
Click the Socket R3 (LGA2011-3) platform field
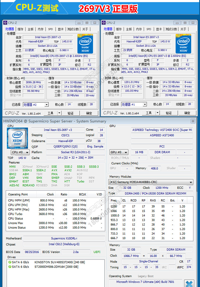76,152
